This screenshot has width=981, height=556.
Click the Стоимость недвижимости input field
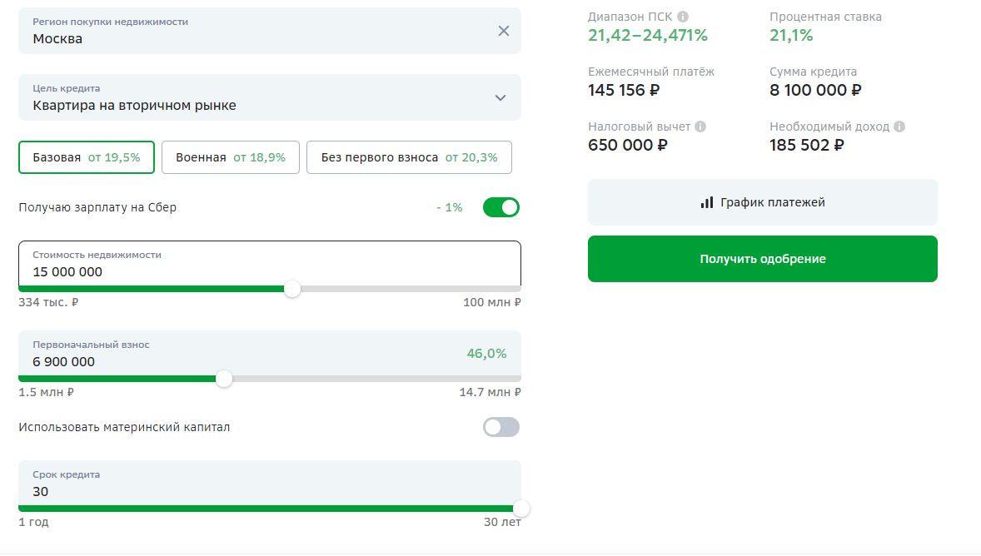coord(250,272)
